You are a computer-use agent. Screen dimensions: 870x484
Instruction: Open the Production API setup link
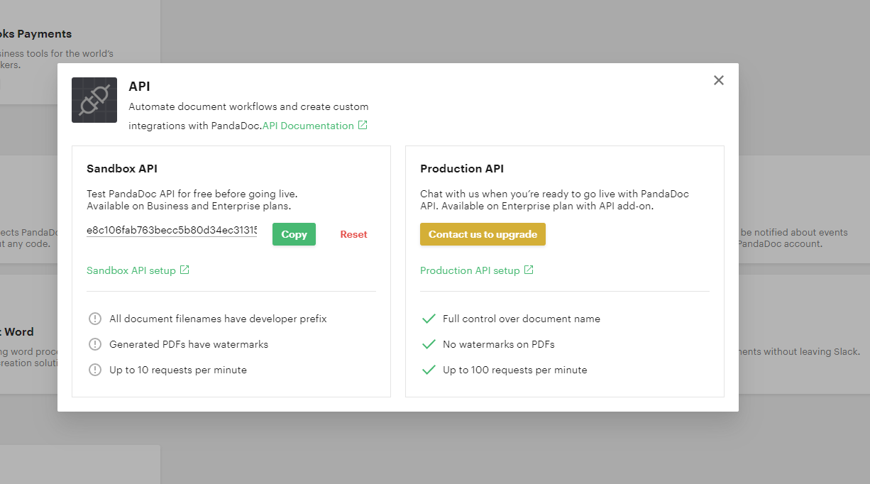pos(470,270)
